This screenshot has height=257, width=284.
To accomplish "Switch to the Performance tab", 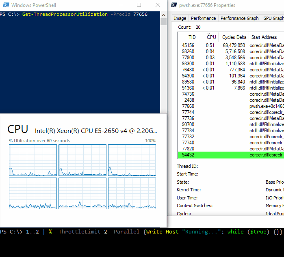I will tap(204, 18).
